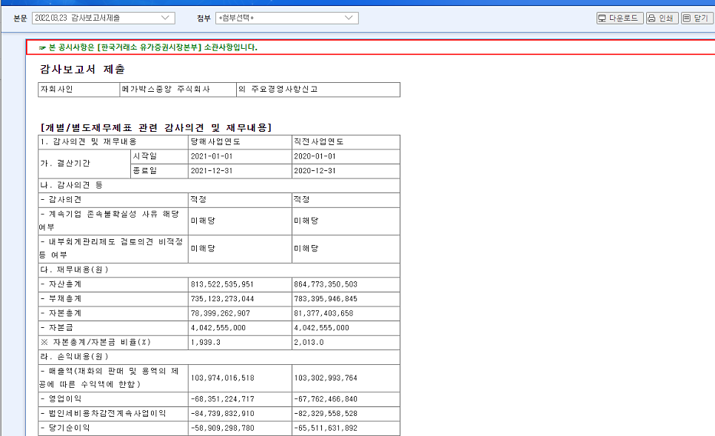This screenshot has width=715, height=436.
Task: Click the monitor icon in 다운로드 button
Action: click(602, 19)
